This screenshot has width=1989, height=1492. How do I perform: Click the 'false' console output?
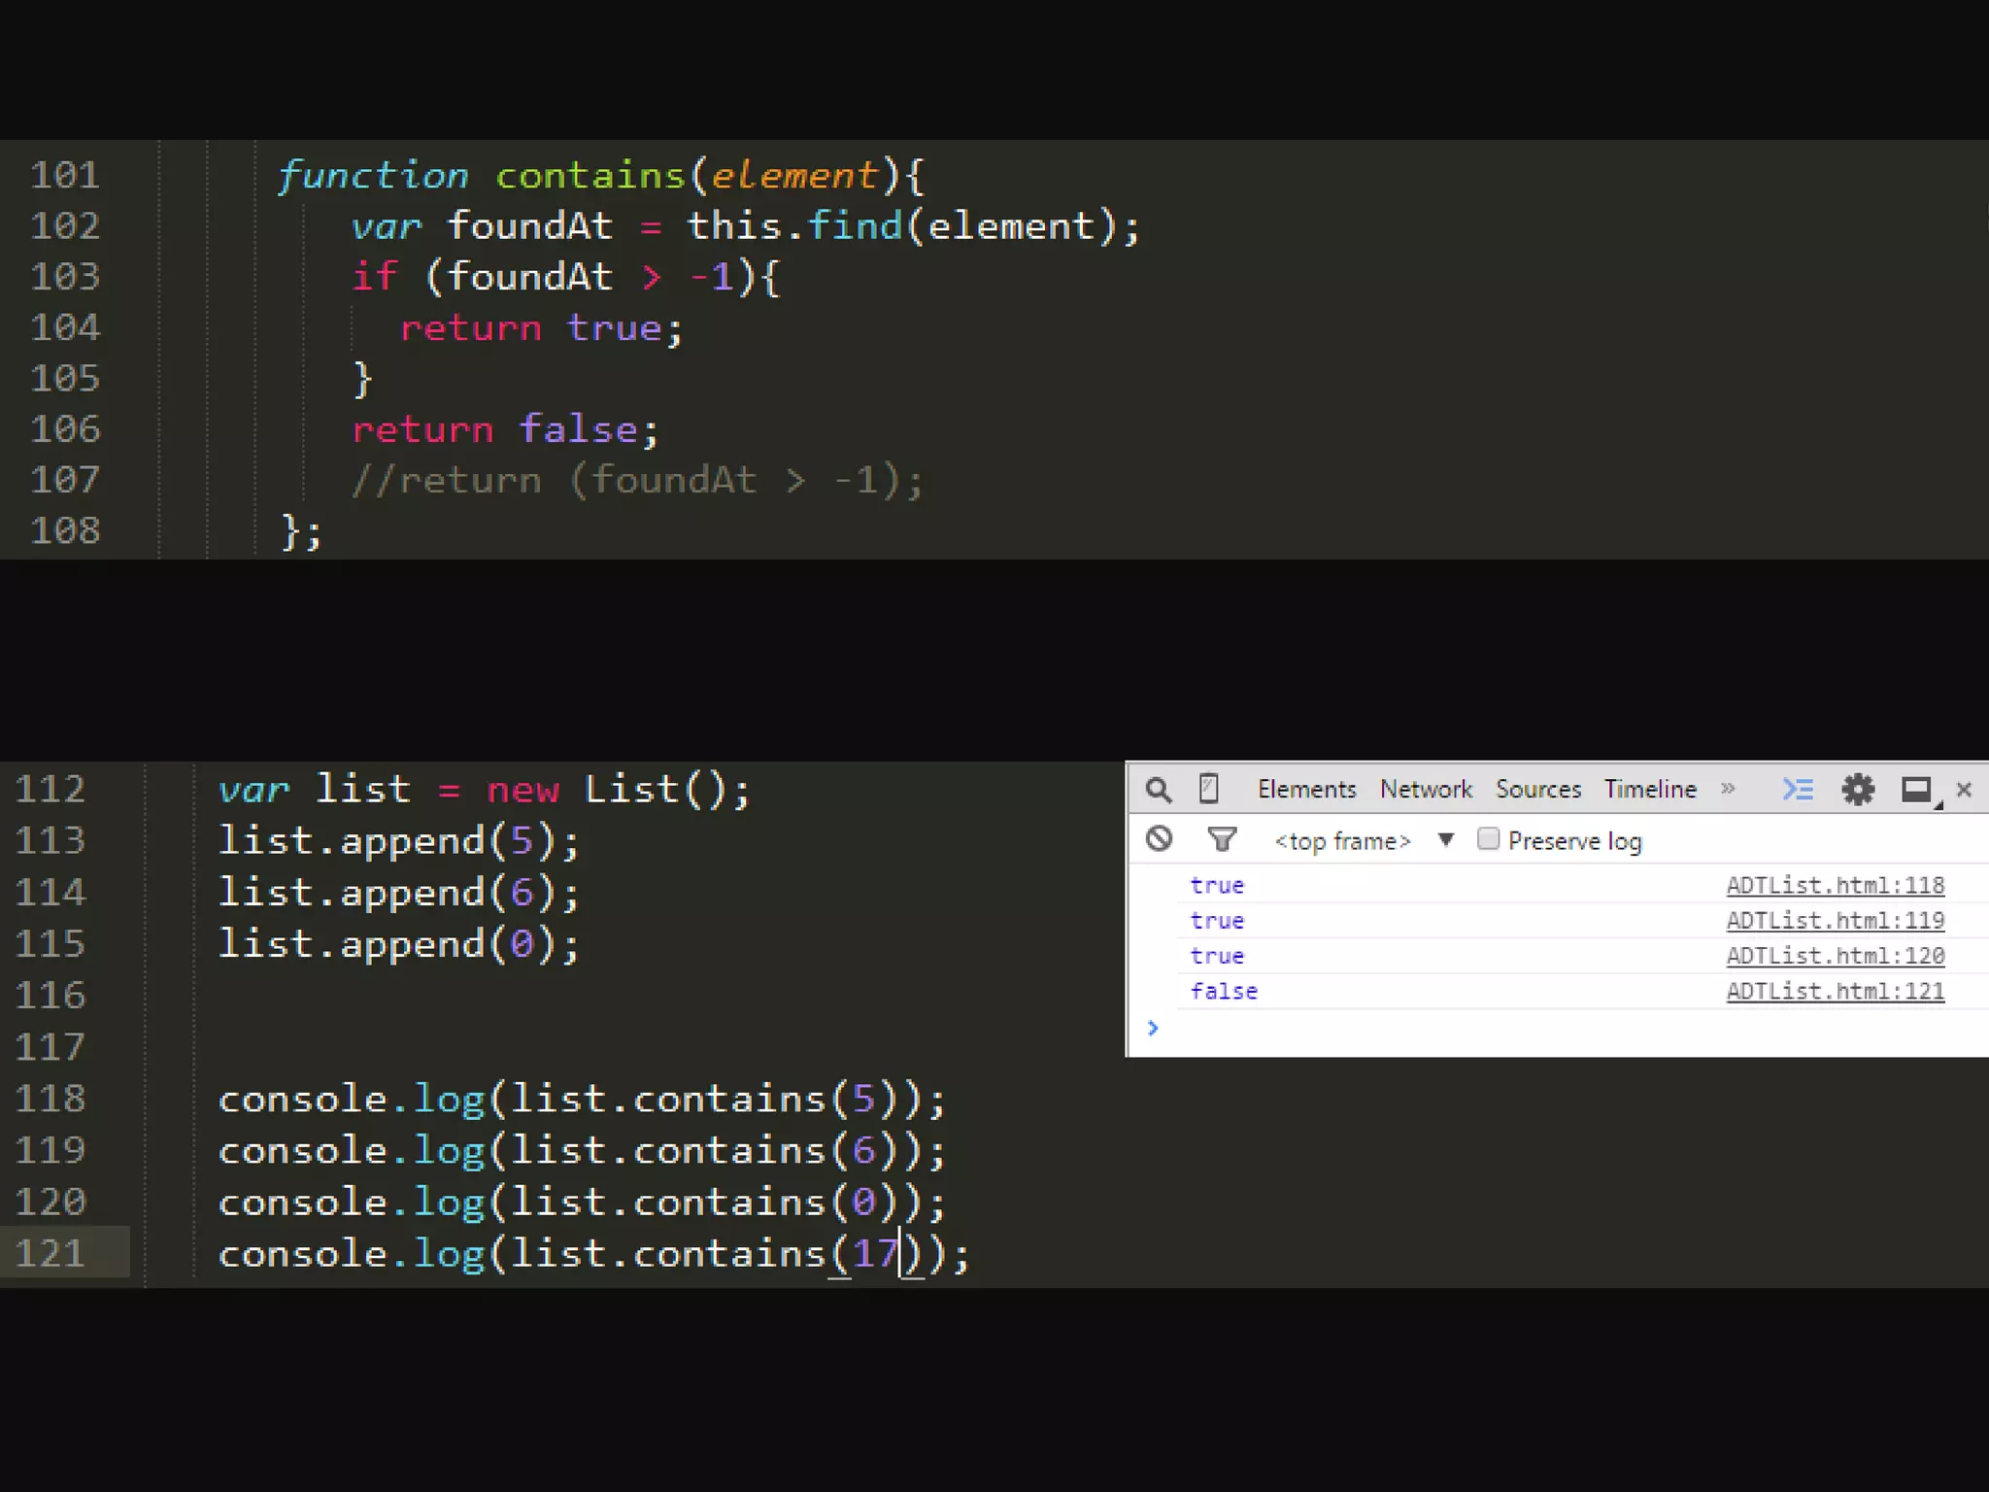(x=1224, y=992)
